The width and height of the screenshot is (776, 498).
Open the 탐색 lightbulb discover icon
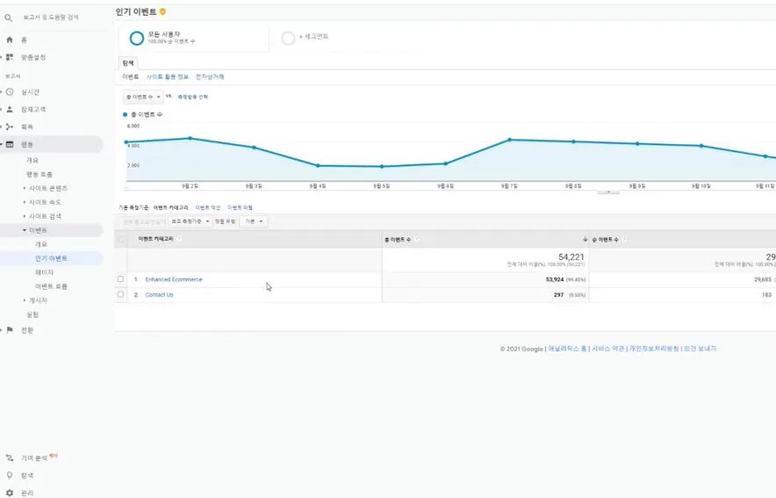(10, 475)
